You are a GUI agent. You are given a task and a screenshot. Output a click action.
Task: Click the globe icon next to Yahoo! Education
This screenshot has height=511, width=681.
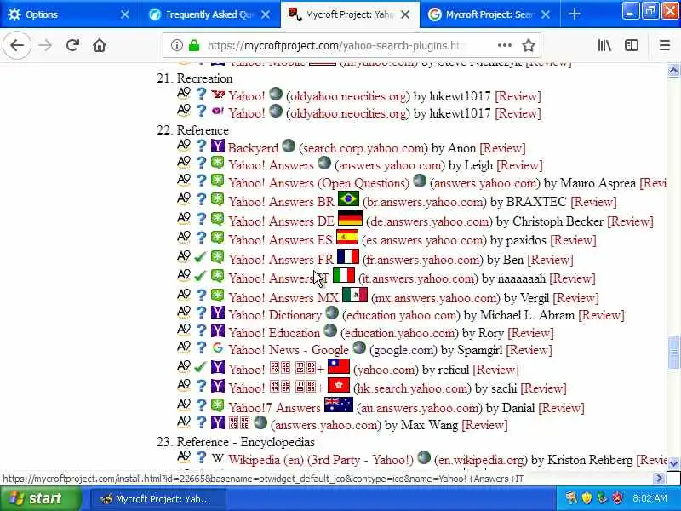coord(330,330)
